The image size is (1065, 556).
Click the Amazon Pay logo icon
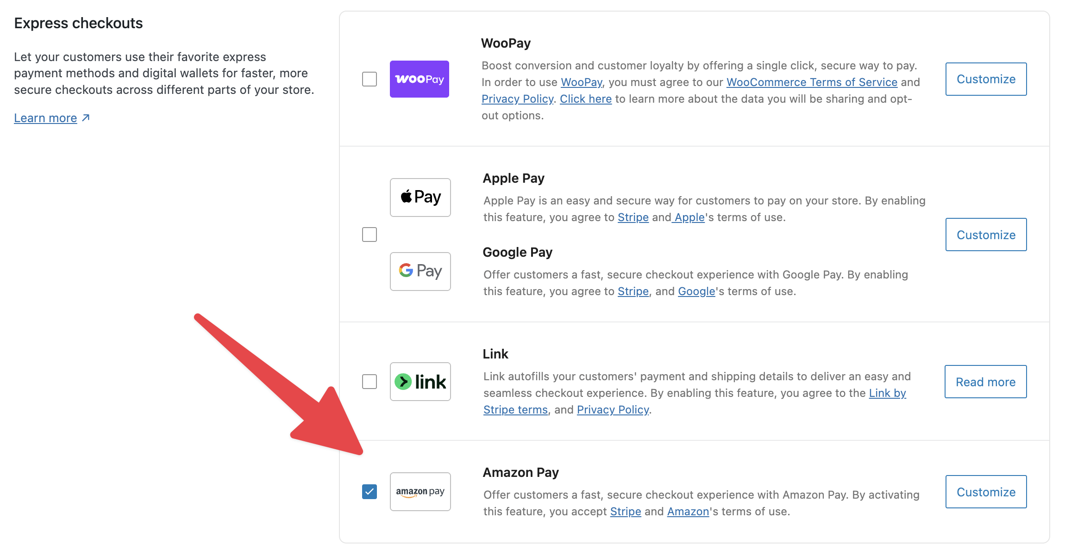(x=420, y=492)
